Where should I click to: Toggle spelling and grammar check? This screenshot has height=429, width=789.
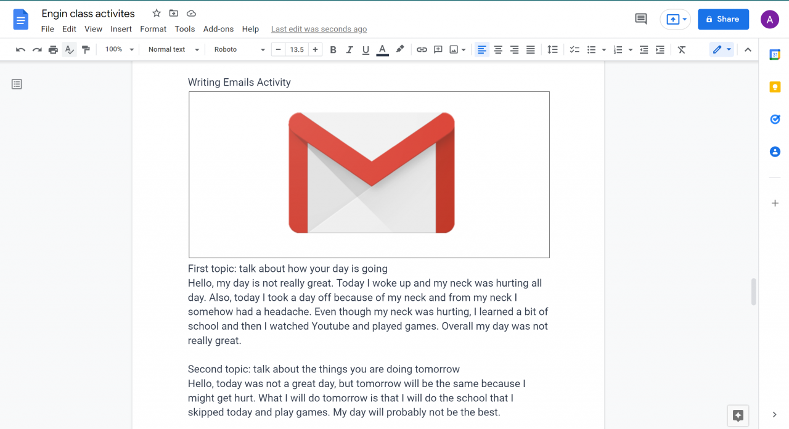point(70,49)
